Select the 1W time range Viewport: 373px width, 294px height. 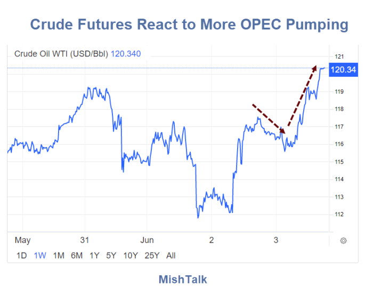coord(40,256)
